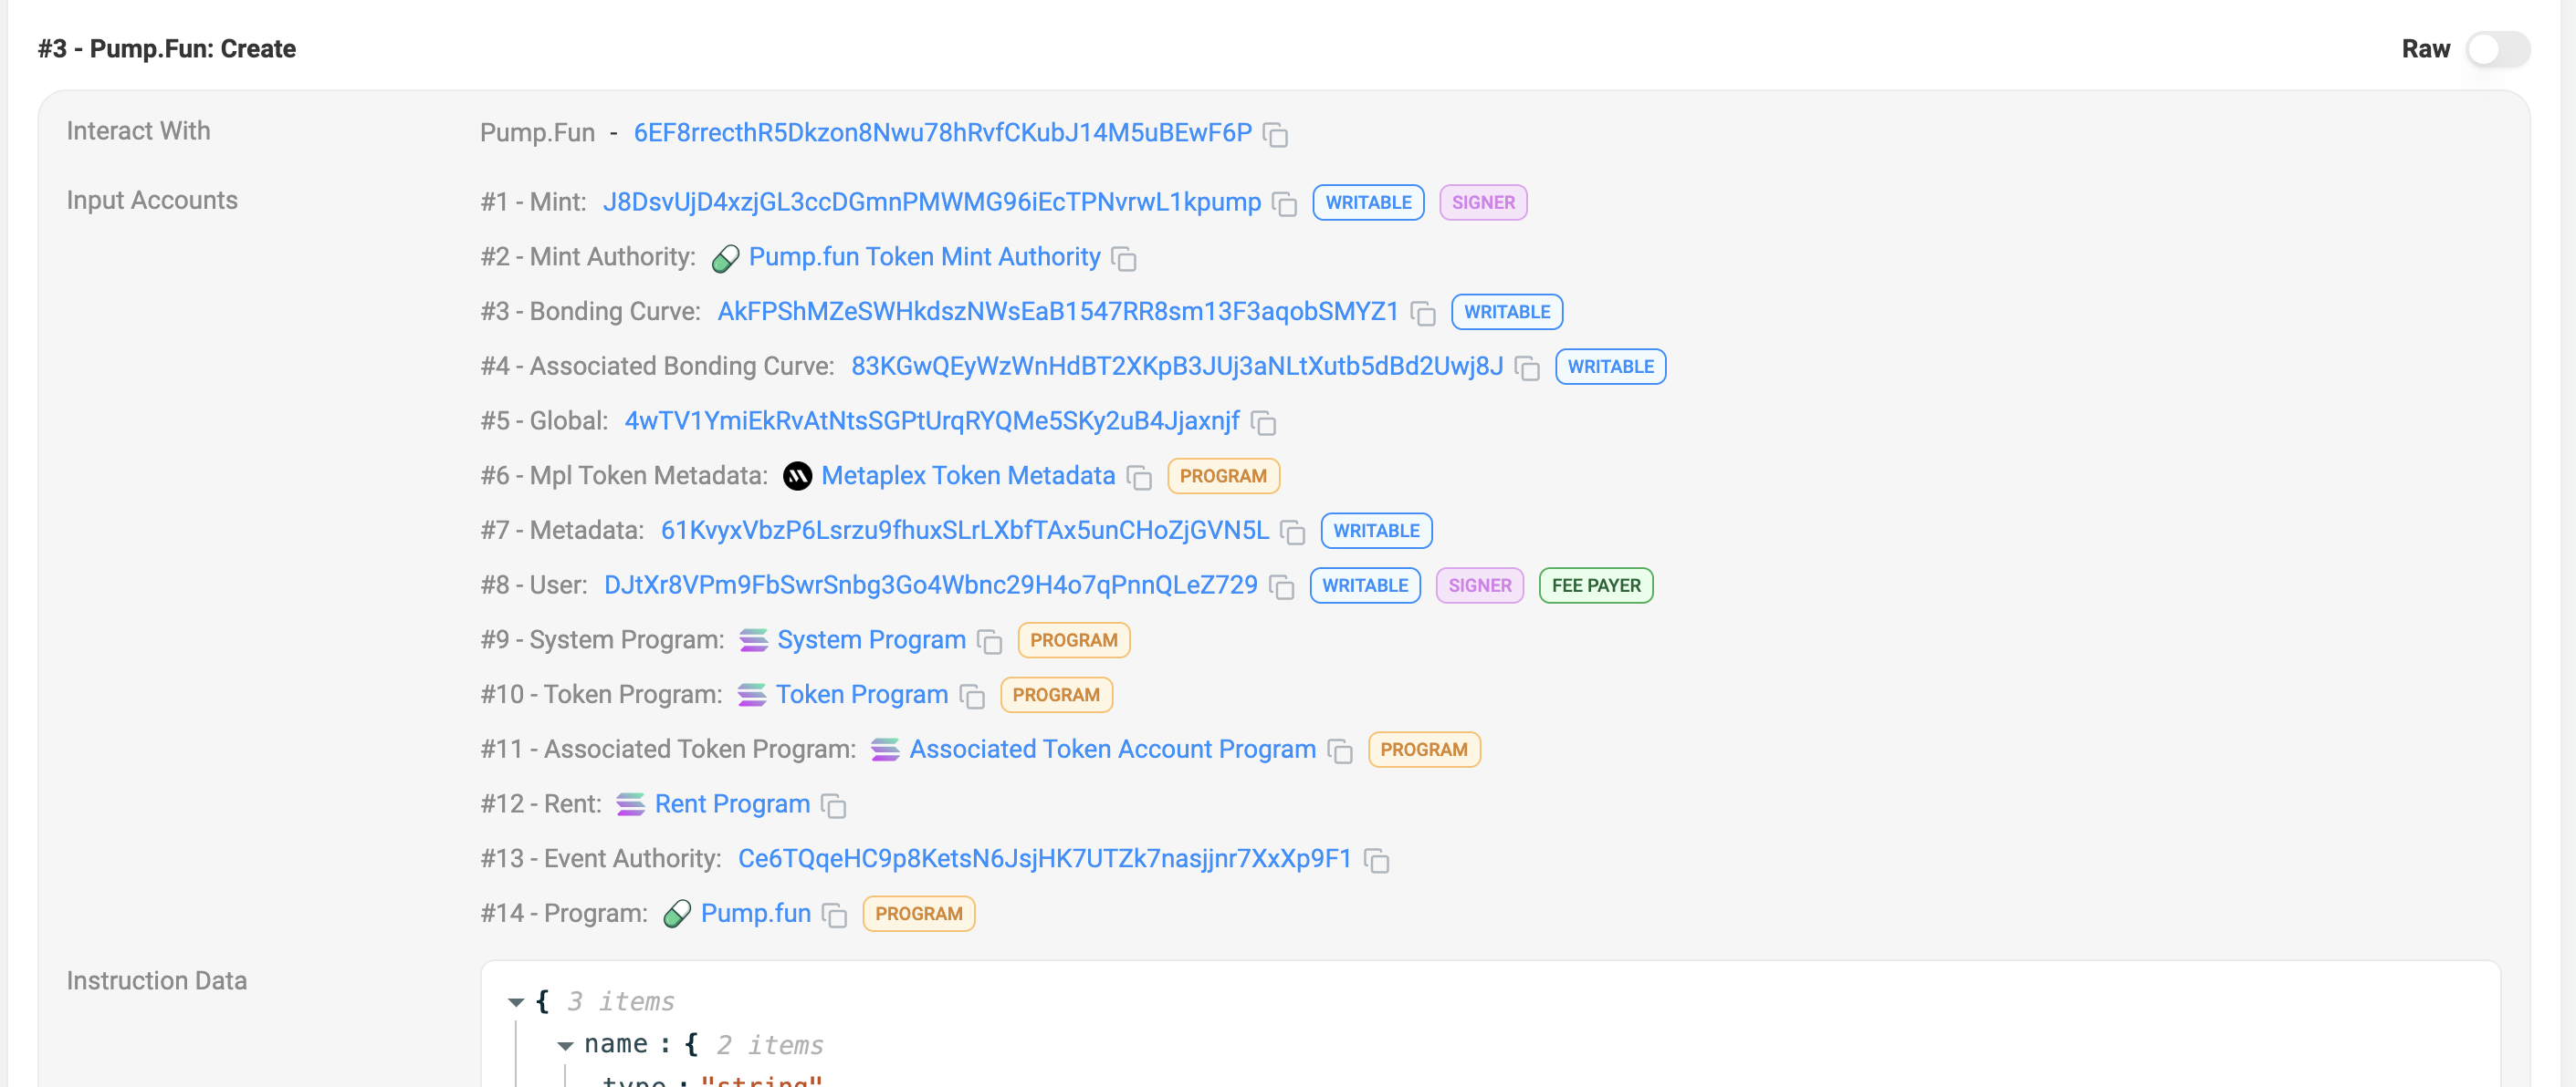Click the WRITABLE badge on the User row
2576x1087 pixels.
pos(1365,585)
